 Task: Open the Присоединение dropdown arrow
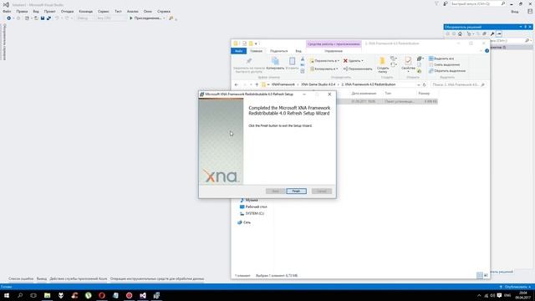[x=164, y=18]
